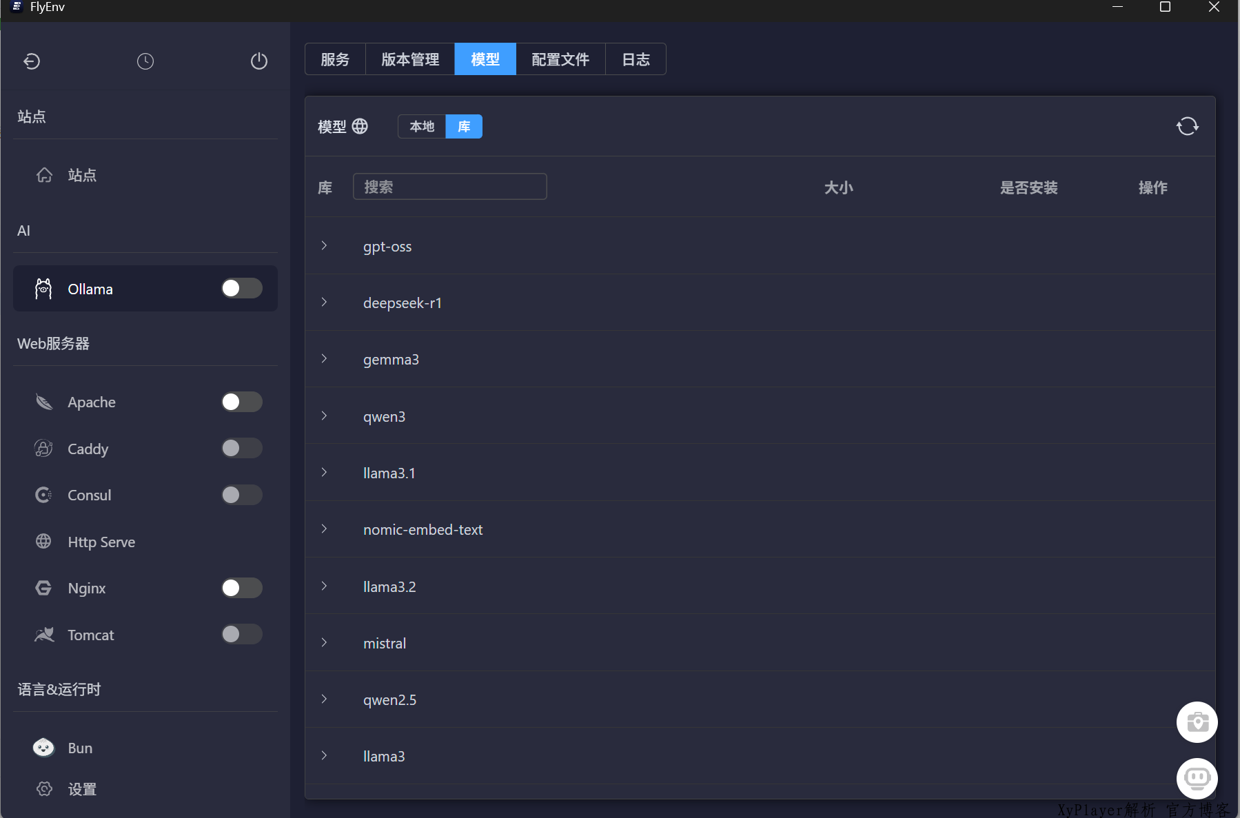This screenshot has width=1240, height=818.
Task: Enable the Apache service switch
Action: pyautogui.click(x=241, y=402)
